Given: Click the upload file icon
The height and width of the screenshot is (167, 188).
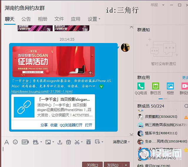Looking at the screenshot, I should [60, 142].
